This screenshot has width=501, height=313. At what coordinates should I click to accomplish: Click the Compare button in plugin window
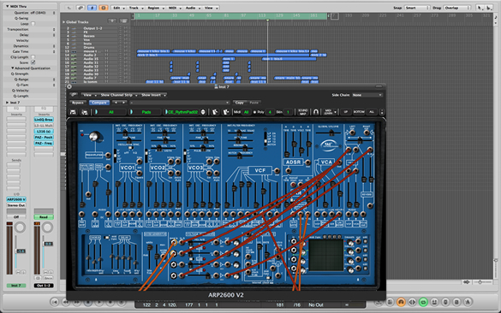[99, 103]
